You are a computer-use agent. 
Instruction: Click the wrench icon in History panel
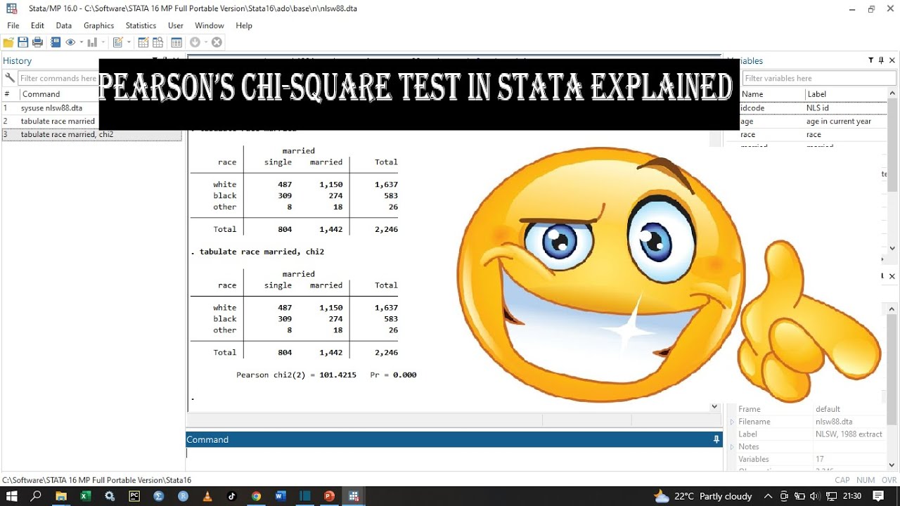(x=9, y=78)
